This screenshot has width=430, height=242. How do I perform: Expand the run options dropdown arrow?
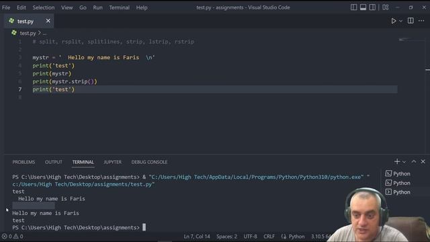pyautogui.click(x=400, y=21)
